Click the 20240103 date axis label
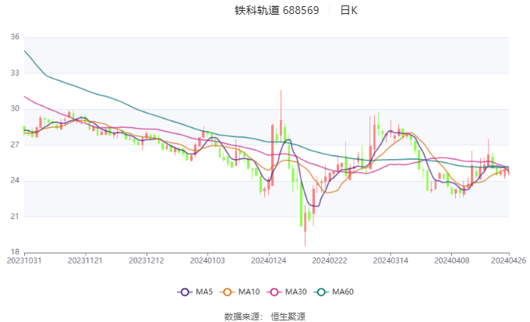This screenshot has width=530, height=322. point(207,260)
